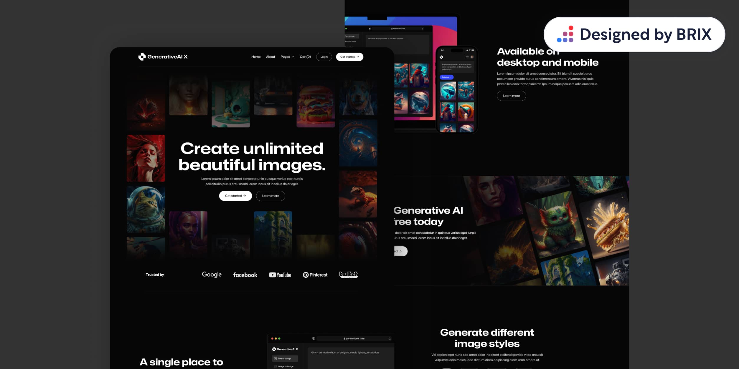This screenshot has height=369, width=739.
Task: Go to the About page link
Action: pyautogui.click(x=270, y=57)
